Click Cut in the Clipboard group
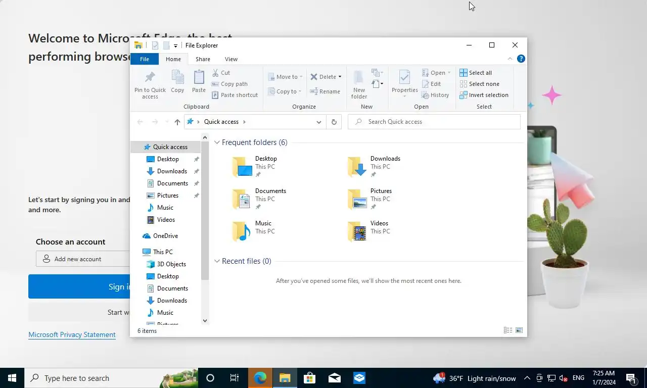Image resolution: width=647 pixels, height=388 pixels. coord(221,73)
